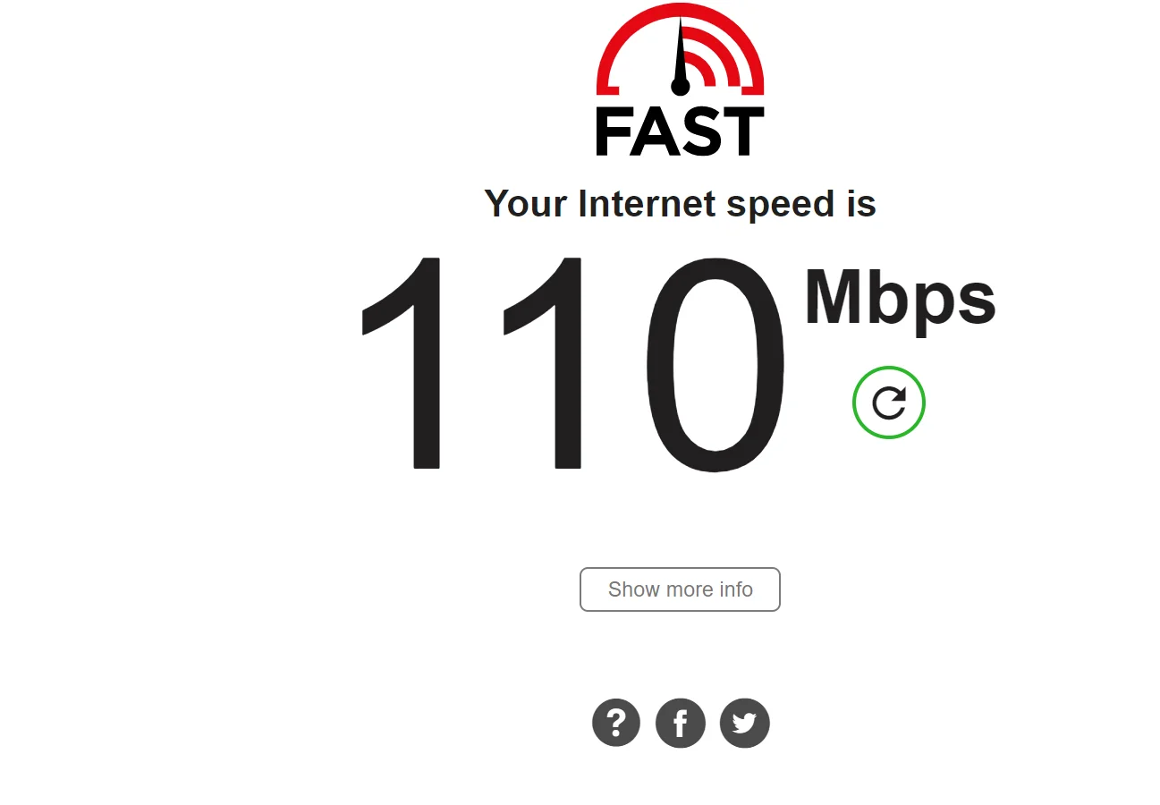This screenshot has height=805, width=1160.
Task: Click the Show more info button
Action: [x=680, y=589]
